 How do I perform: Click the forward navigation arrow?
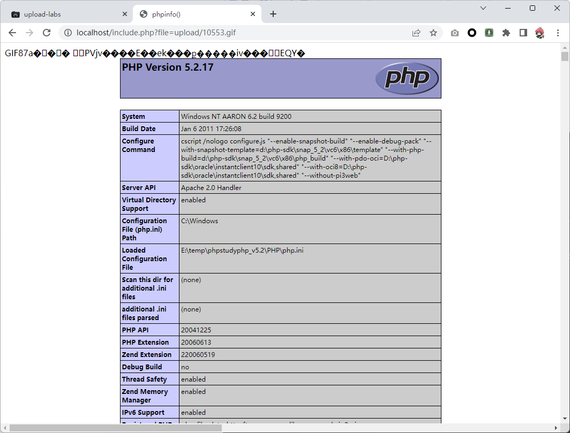point(29,33)
